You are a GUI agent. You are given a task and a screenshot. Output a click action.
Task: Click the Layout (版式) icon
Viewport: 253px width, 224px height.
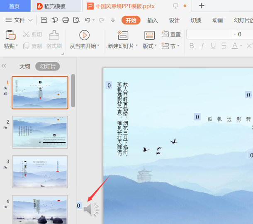coord(150,35)
